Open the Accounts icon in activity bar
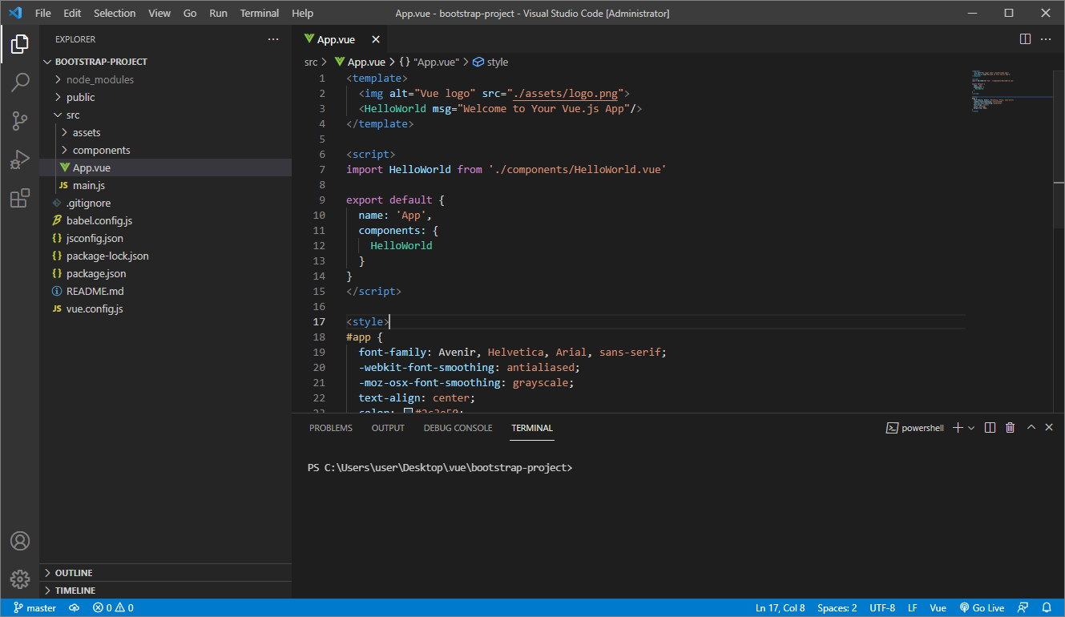Image resolution: width=1065 pixels, height=617 pixels. (x=20, y=541)
